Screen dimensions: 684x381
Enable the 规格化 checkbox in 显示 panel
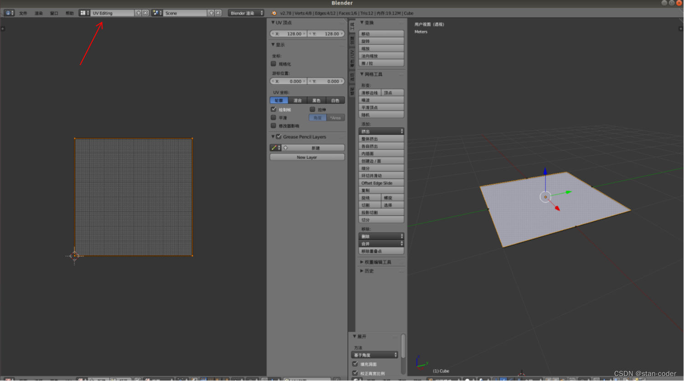pyautogui.click(x=273, y=64)
